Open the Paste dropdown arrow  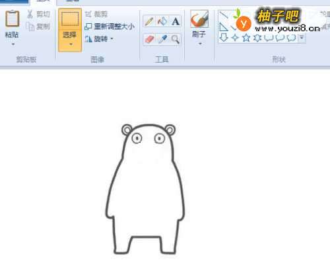click(x=13, y=44)
